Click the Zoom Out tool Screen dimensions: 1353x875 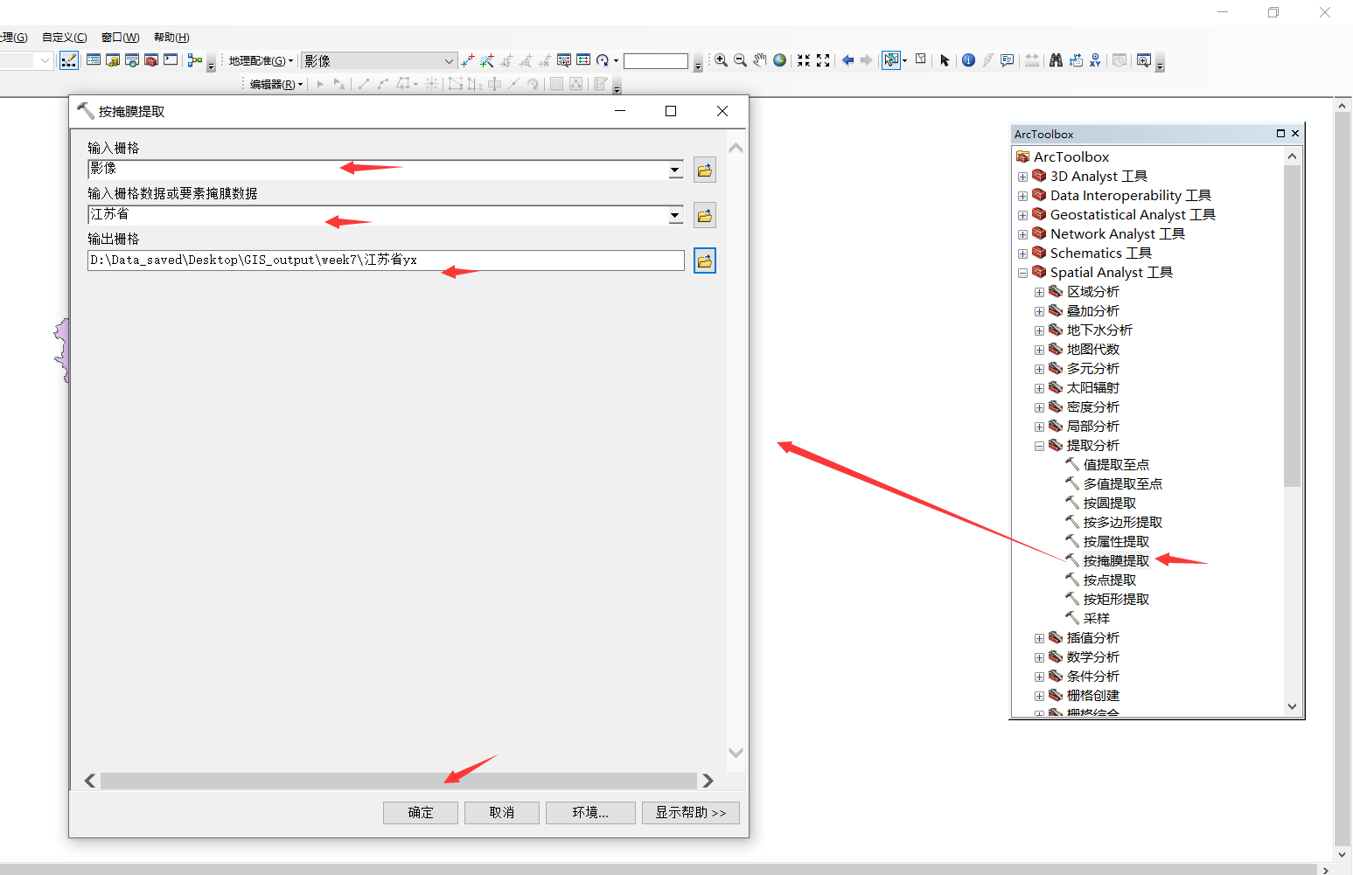(740, 60)
